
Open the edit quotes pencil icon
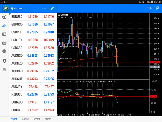(52, 8)
